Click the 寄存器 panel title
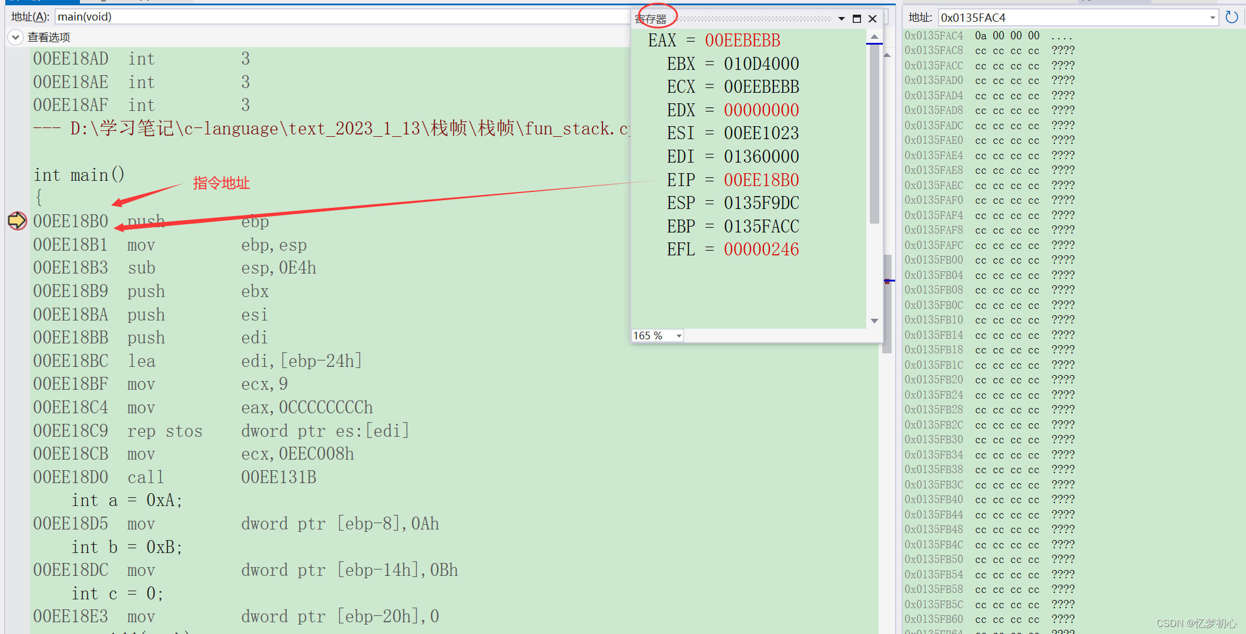The image size is (1246, 634). click(651, 19)
